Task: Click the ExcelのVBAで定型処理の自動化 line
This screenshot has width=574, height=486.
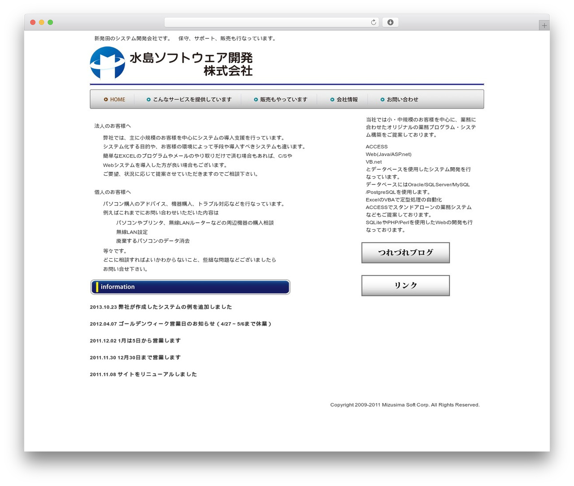Action: pos(404,200)
